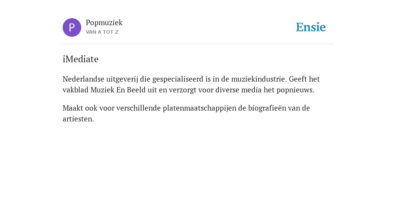
Task: Open the Popmuziek lexicon title
Action: (104, 23)
